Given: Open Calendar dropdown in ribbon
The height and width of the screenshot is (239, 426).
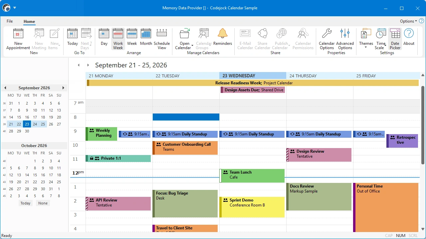Looking at the screenshot, I should coord(185,39).
